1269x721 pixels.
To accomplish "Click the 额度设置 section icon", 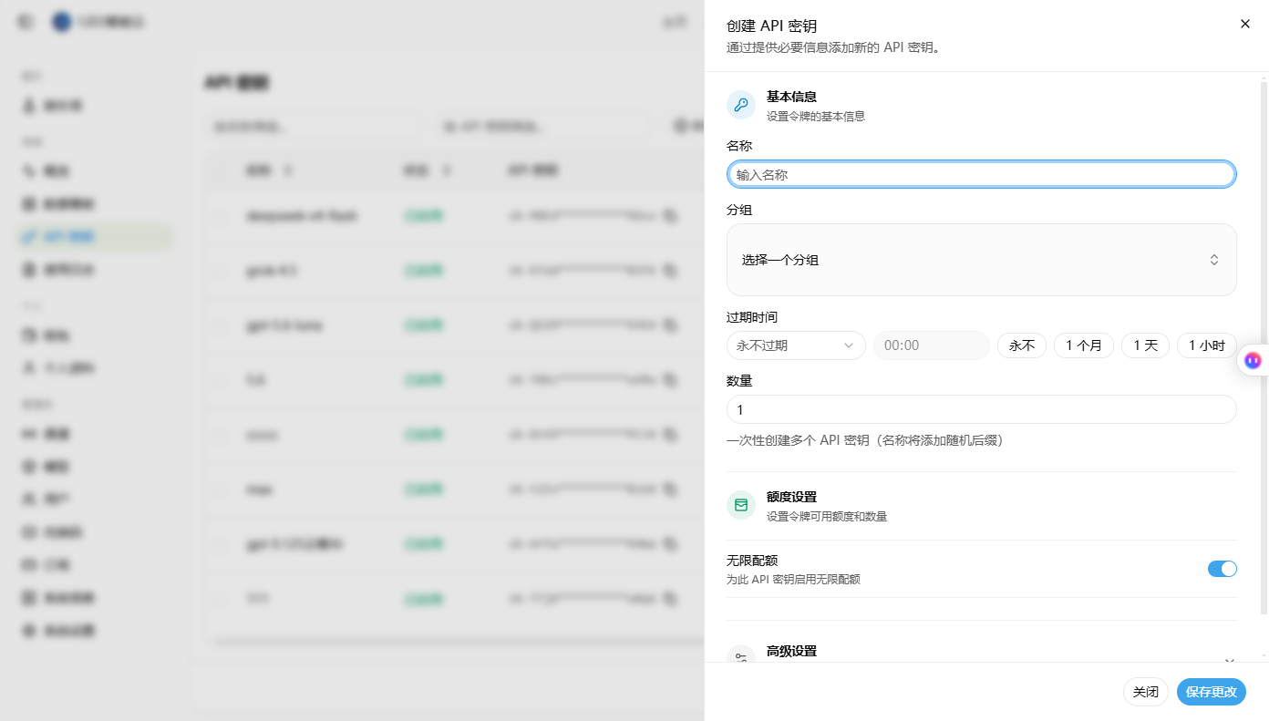I will point(741,505).
